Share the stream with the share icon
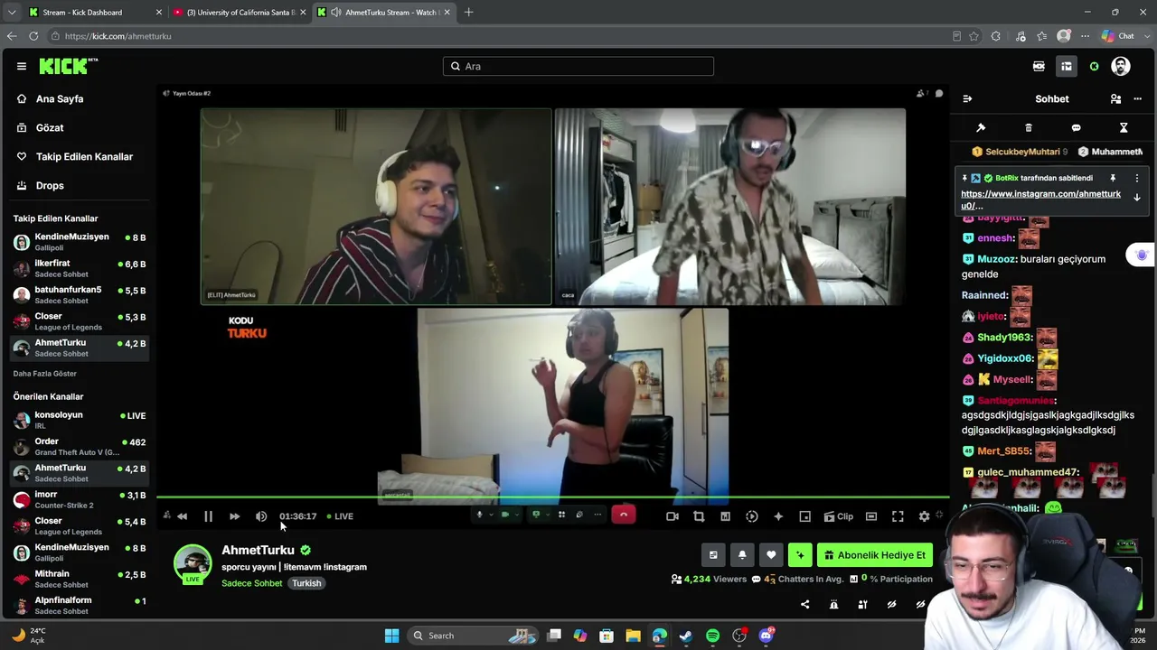This screenshot has width=1157, height=650. pyautogui.click(x=805, y=605)
